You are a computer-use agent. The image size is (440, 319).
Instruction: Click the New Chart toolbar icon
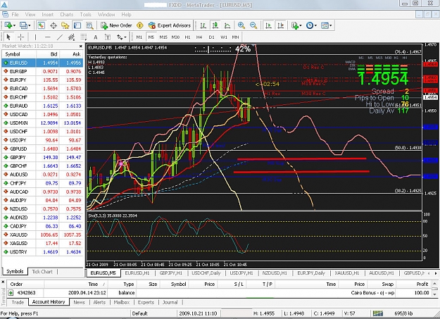tap(8, 25)
